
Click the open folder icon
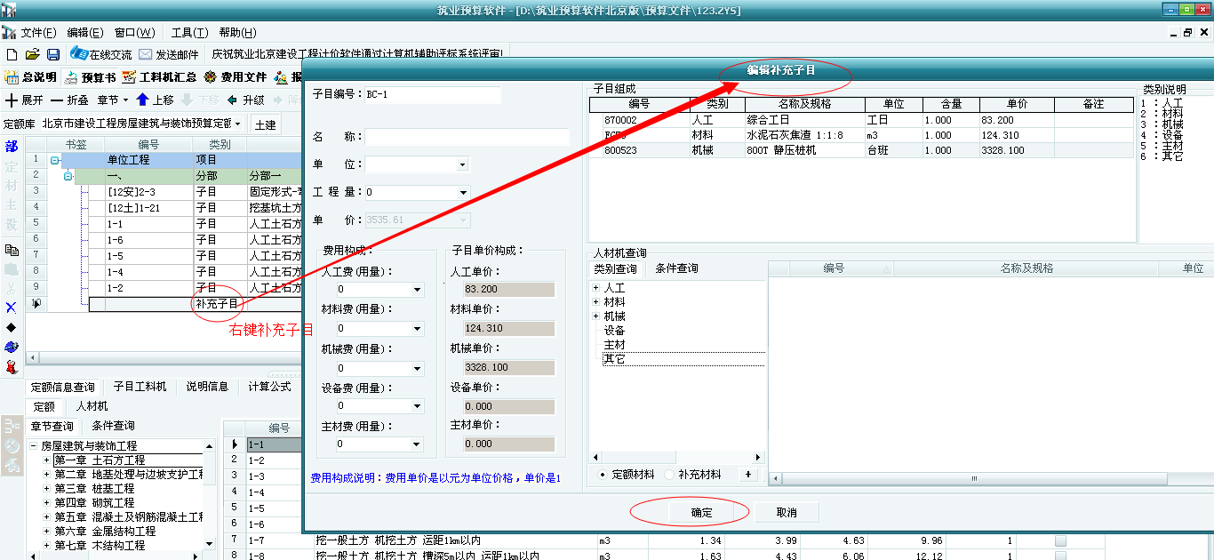pyautogui.click(x=32, y=55)
